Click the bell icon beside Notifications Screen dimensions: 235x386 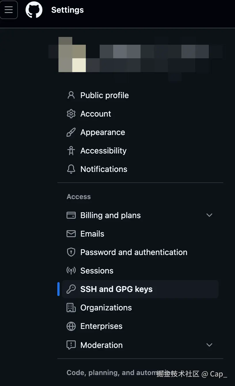tap(71, 169)
